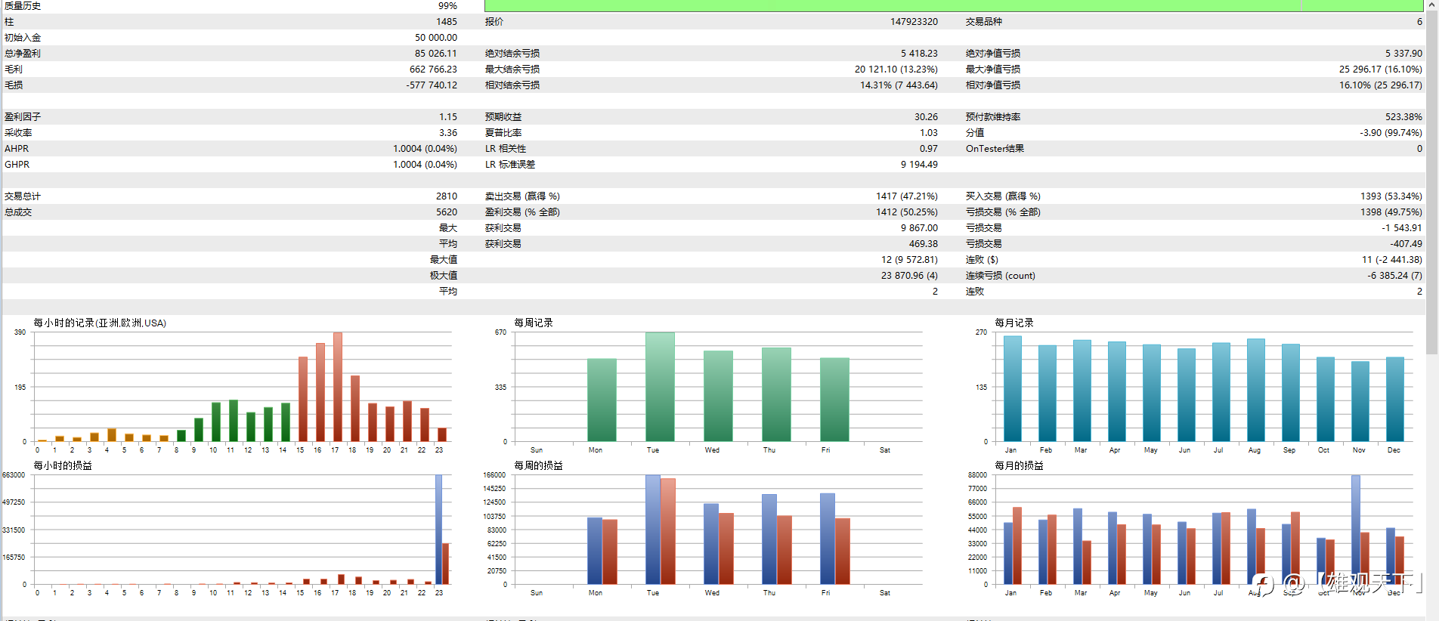
Task: Click largest profit trade '9 867.00'
Action: pyautogui.click(x=919, y=227)
